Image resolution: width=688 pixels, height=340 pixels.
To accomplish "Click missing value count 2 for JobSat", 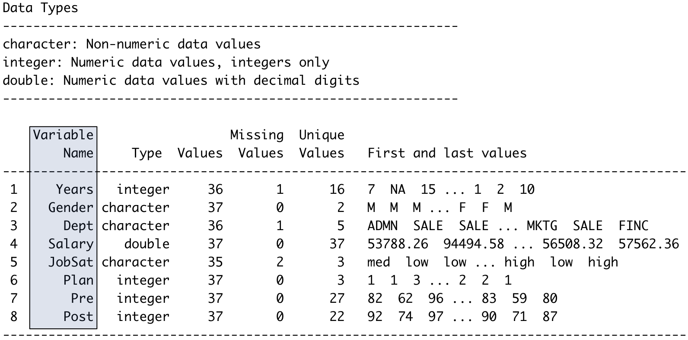I will (280, 262).
